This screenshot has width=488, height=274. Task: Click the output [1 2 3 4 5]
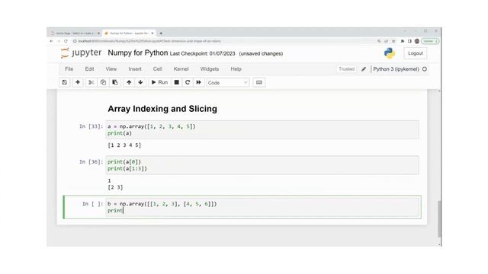[x=124, y=145]
